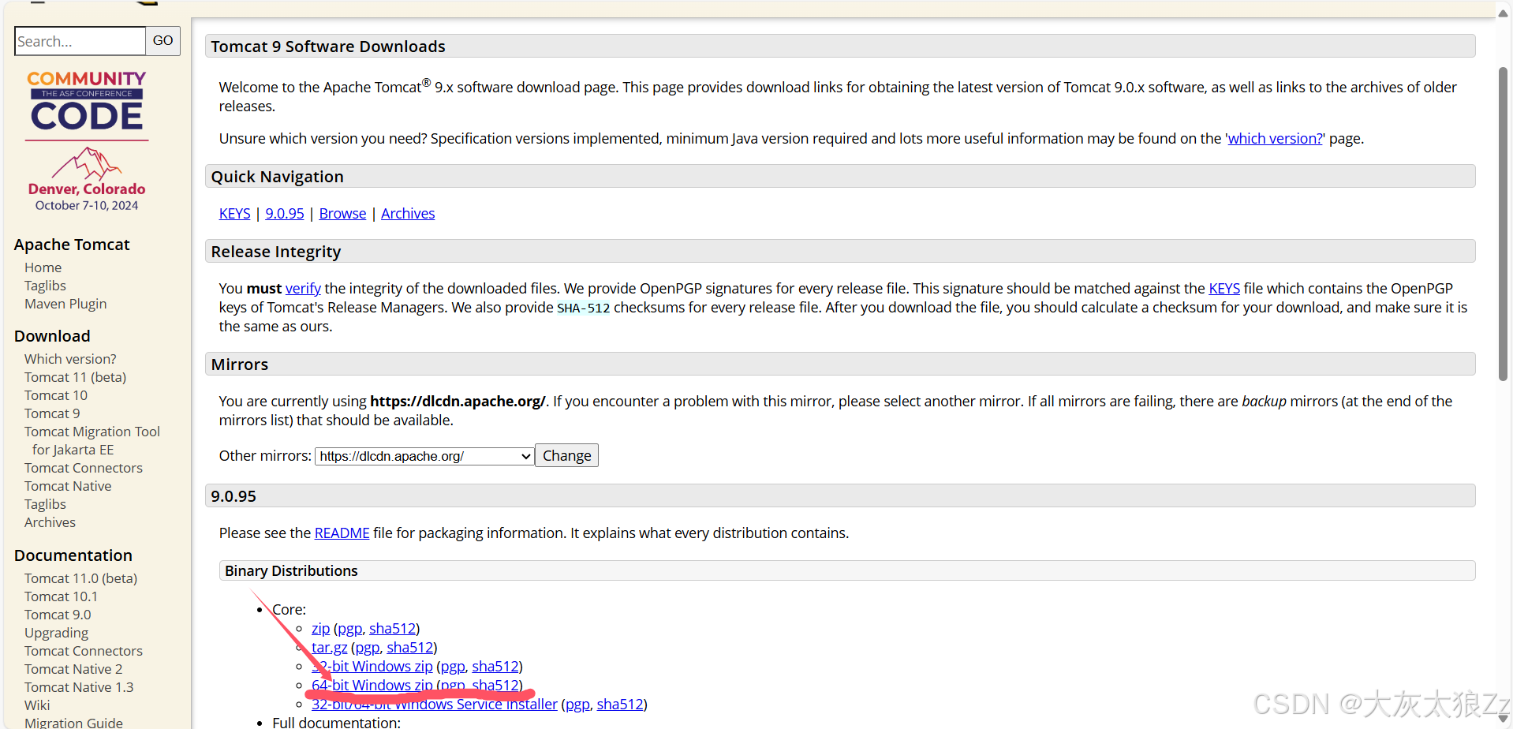The width and height of the screenshot is (1513, 729).
Task: Open Tomcat 10 download link
Action: coord(56,395)
